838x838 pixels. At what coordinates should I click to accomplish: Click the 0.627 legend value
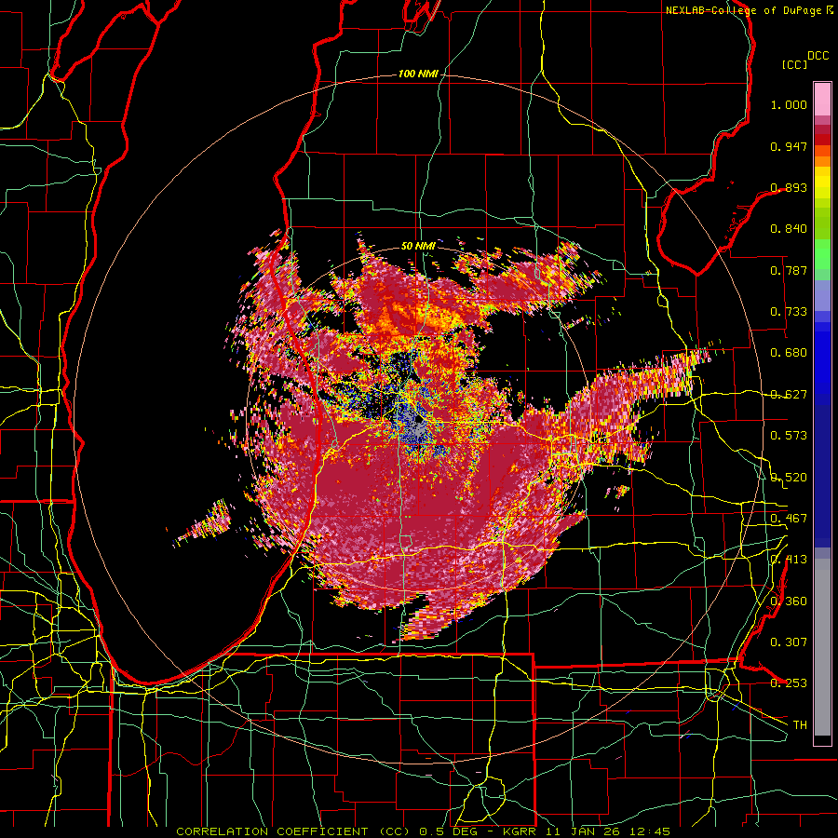pyautogui.click(x=789, y=395)
